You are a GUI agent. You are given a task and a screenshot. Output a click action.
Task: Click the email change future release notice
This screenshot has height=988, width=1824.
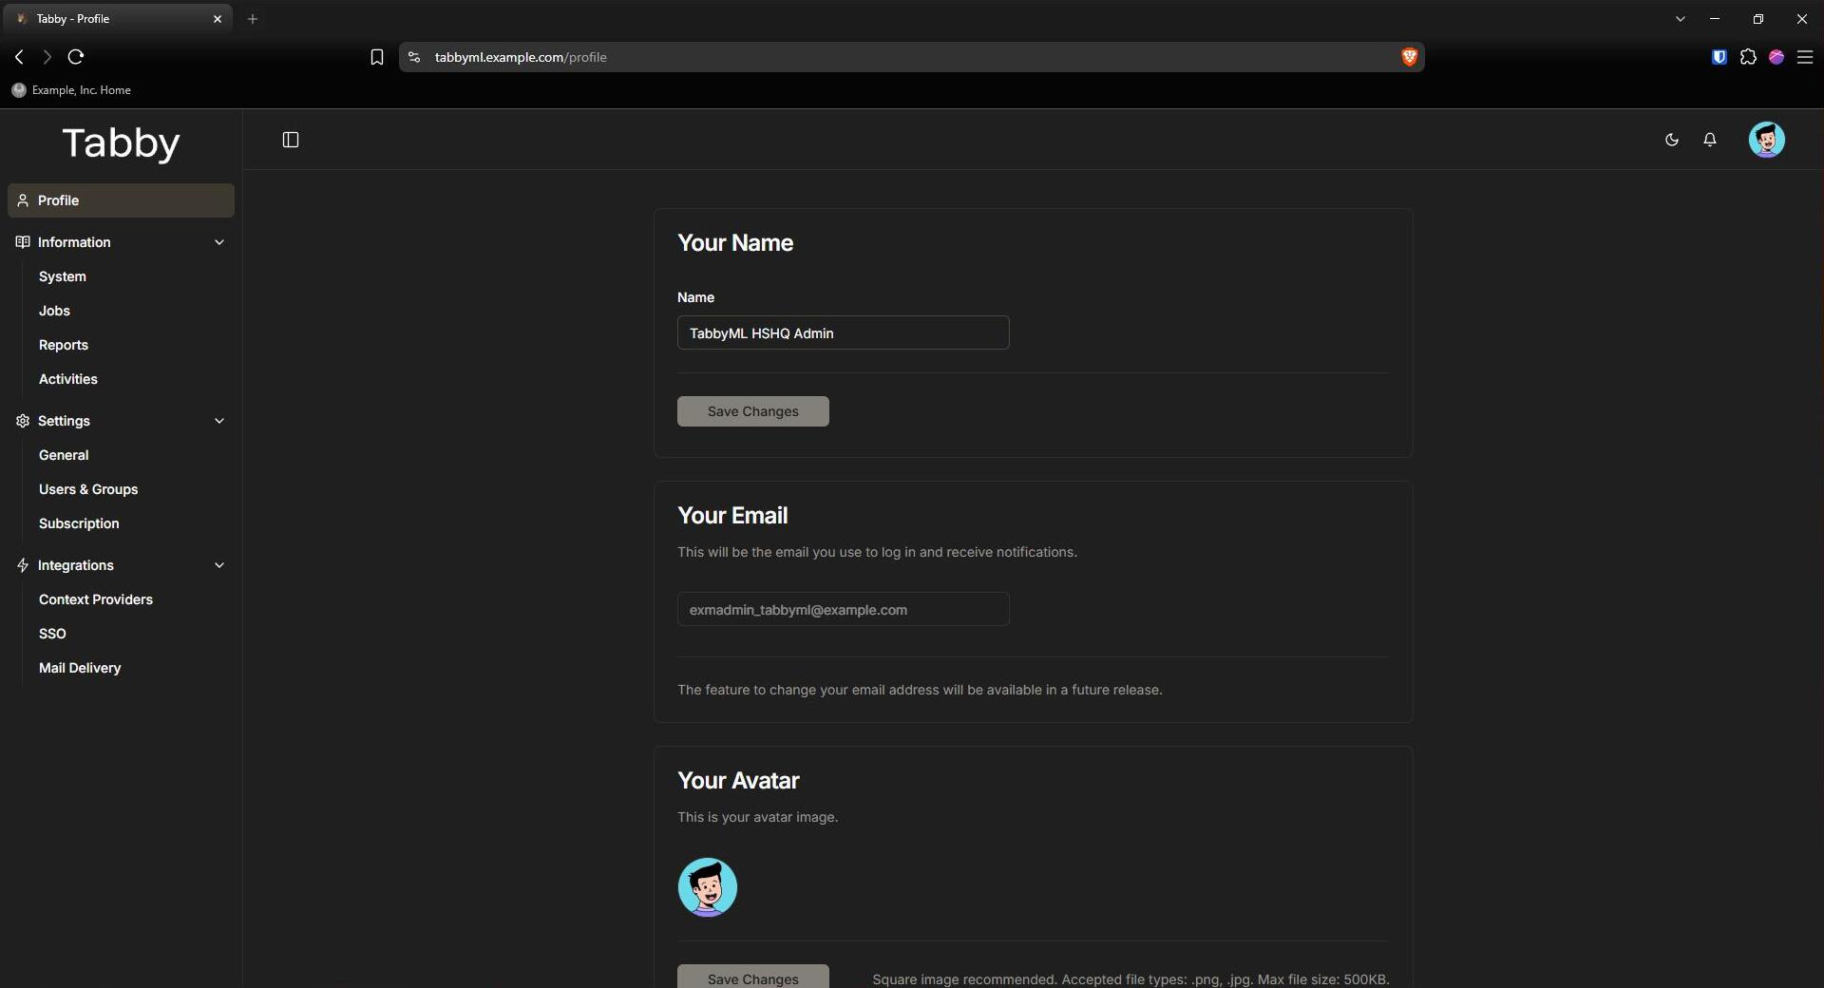tap(920, 690)
